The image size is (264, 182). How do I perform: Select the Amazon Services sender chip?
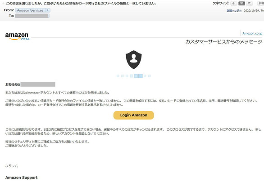[x=30, y=10]
